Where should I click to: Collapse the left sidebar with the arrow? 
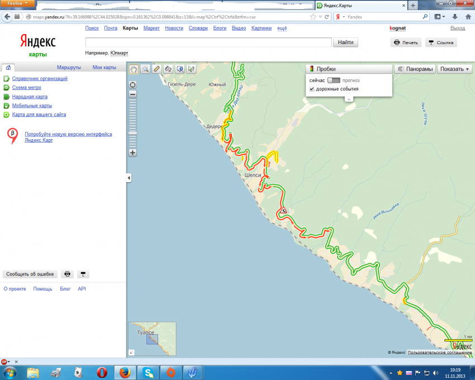tap(129, 178)
